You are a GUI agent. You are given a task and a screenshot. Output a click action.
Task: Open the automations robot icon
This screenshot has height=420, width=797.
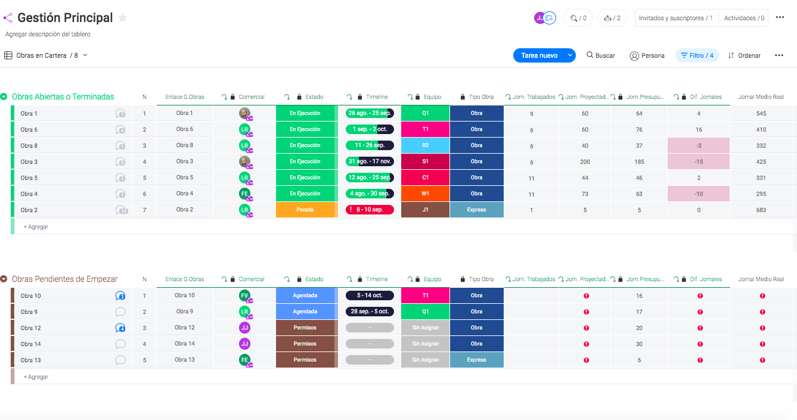click(x=612, y=18)
